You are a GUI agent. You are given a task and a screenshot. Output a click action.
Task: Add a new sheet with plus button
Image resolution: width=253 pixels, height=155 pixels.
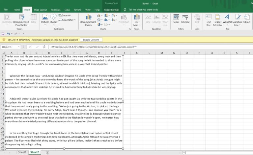point(47,152)
